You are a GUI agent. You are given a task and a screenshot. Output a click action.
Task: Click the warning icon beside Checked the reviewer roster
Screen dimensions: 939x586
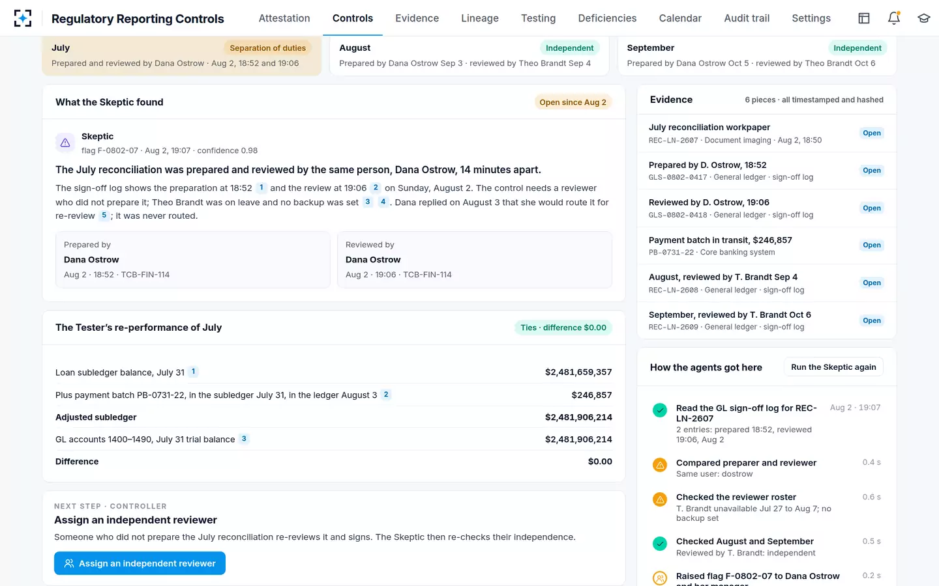click(x=660, y=499)
